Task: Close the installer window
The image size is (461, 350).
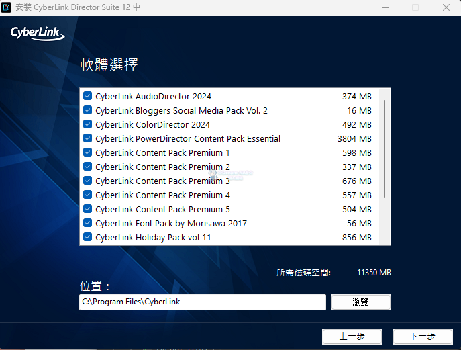Action: click(446, 7)
